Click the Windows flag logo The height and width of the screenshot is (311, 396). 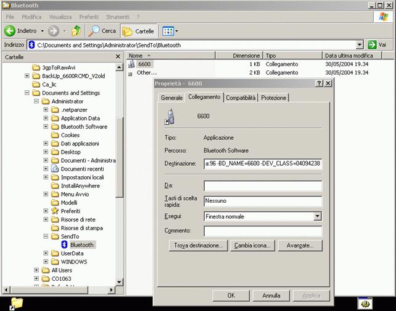coord(384,17)
